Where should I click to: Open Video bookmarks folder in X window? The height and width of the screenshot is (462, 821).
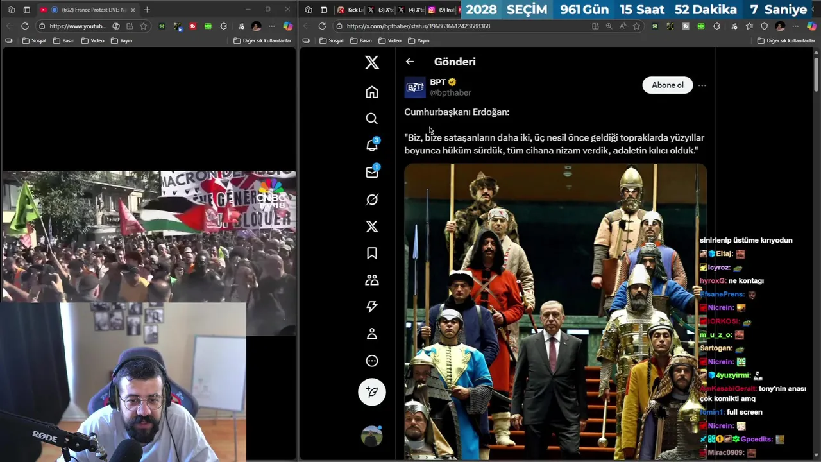click(390, 40)
